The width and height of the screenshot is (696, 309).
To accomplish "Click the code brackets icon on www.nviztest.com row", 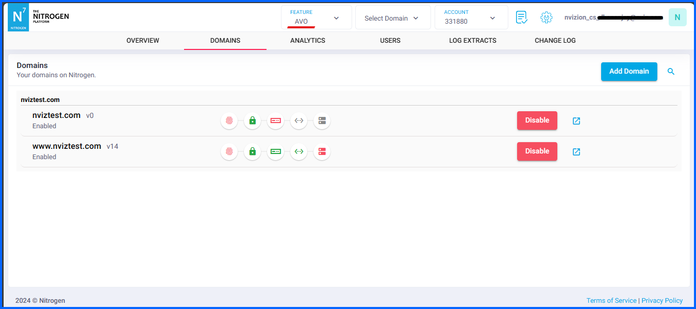I will pyautogui.click(x=299, y=151).
